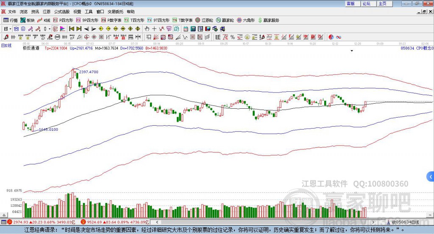Image resolution: width=434 pixels, height=234 pixels.
Task: Click the save floppy disk icon
Action: tap(208, 29)
